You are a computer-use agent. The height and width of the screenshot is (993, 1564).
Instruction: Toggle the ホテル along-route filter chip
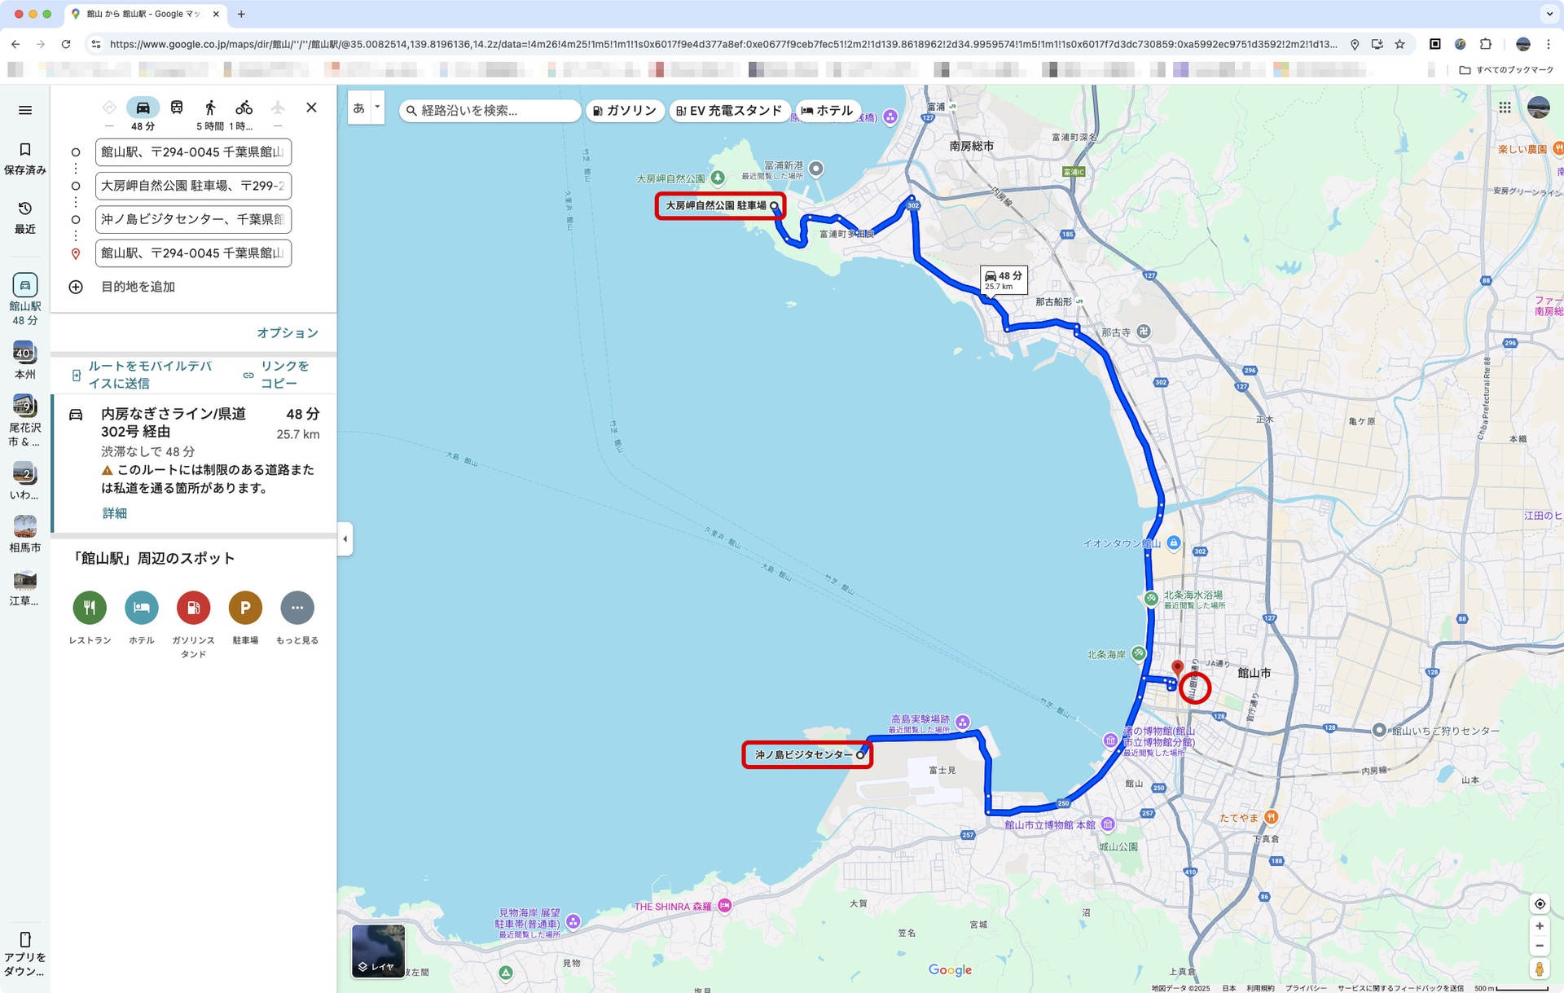[828, 111]
